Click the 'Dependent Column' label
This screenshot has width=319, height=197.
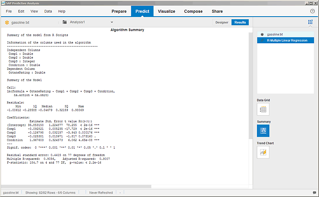tap(21, 69)
